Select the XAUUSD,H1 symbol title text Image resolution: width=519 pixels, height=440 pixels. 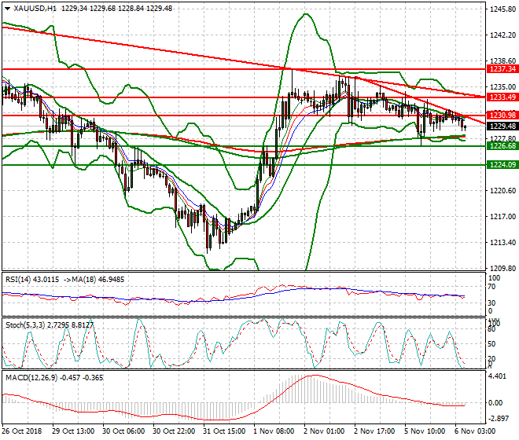click(x=35, y=9)
